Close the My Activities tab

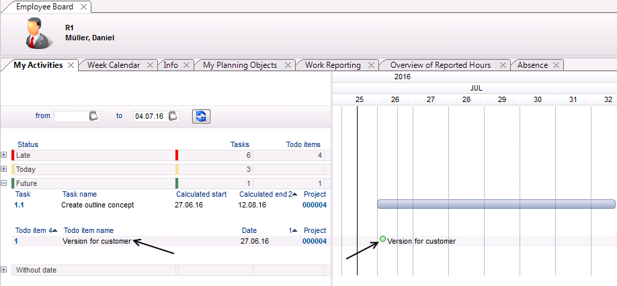click(71, 65)
